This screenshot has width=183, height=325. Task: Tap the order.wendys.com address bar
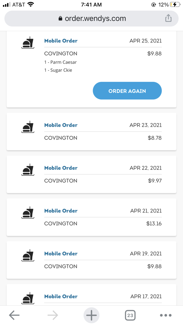pyautogui.click(x=92, y=18)
